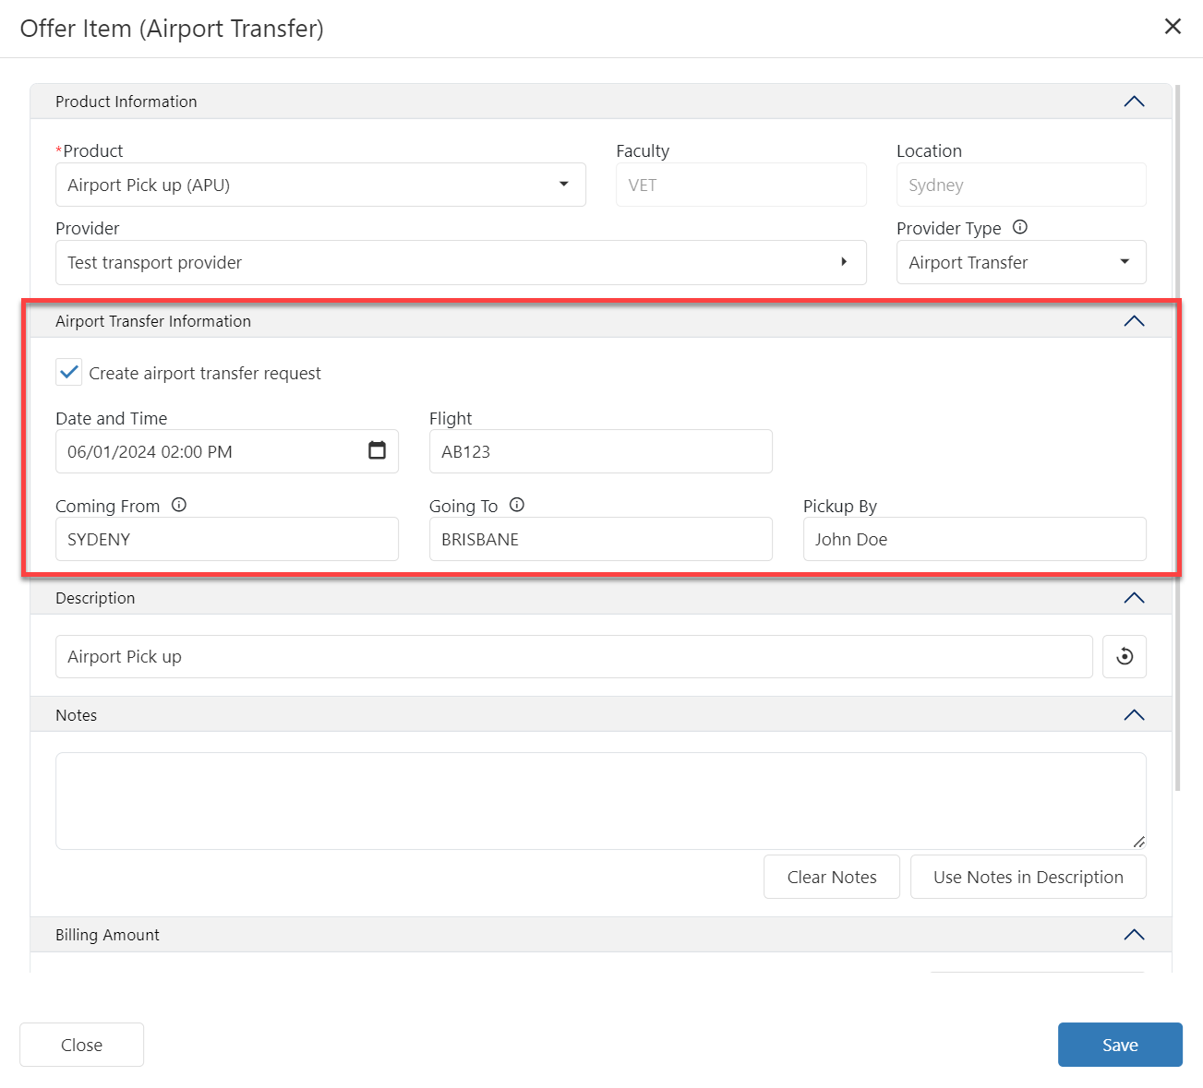The image size is (1203, 1088).
Task: Collapse the Notes section
Action: 1134,715
